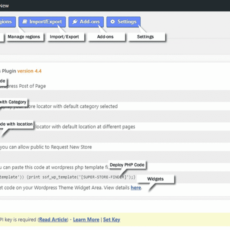Switch to the Add-ons tab
230x230 pixels.
[x=86, y=22]
